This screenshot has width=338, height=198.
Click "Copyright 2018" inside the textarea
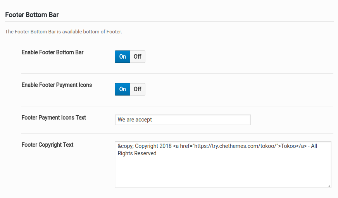coord(153,146)
